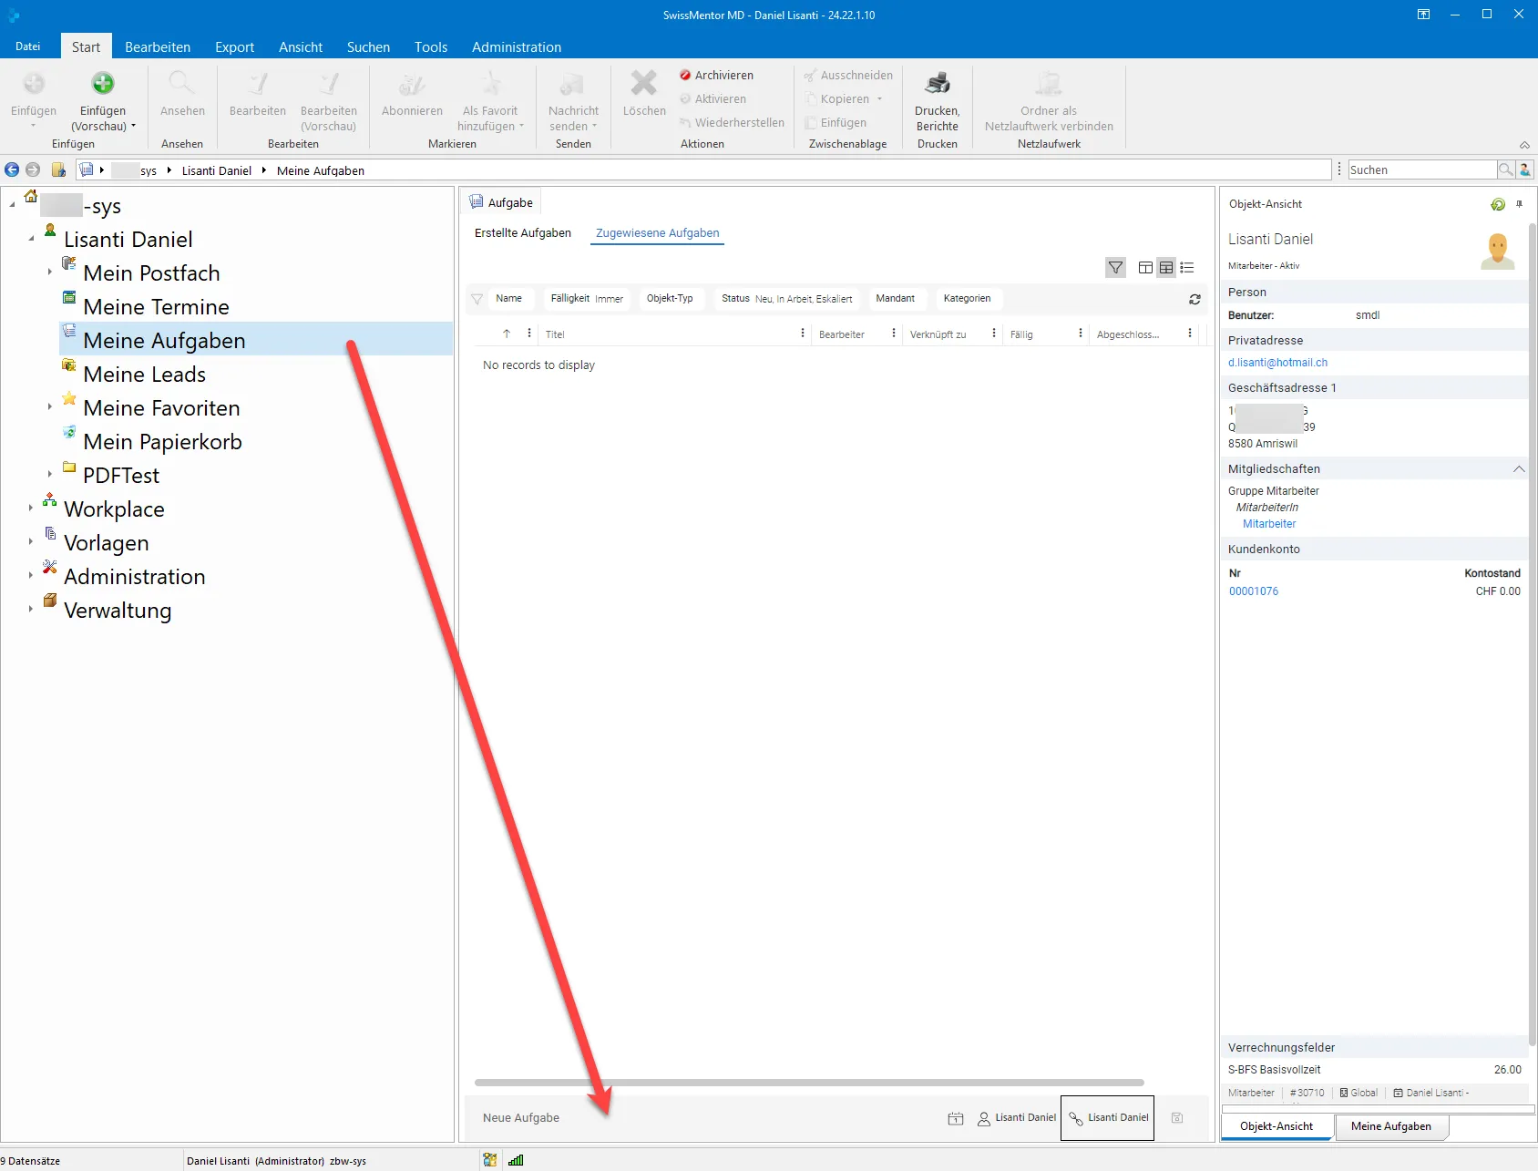Viewport: 1538px width, 1171px height.
Task: Pin the Objekt-Ansicht panel
Action: point(1519,204)
